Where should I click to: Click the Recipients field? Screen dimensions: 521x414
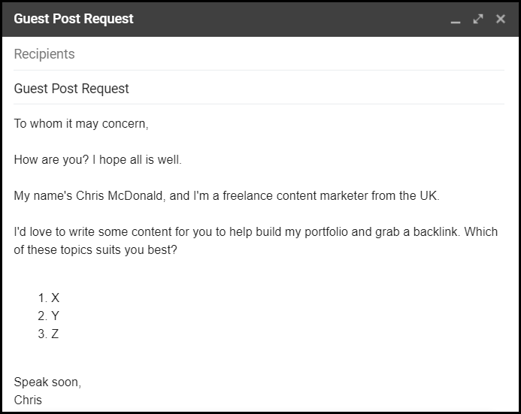[259, 54]
